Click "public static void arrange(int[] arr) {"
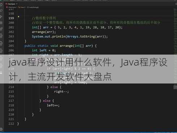Image resolution: width=177 pixels, height=133 pixels. [60, 46]
